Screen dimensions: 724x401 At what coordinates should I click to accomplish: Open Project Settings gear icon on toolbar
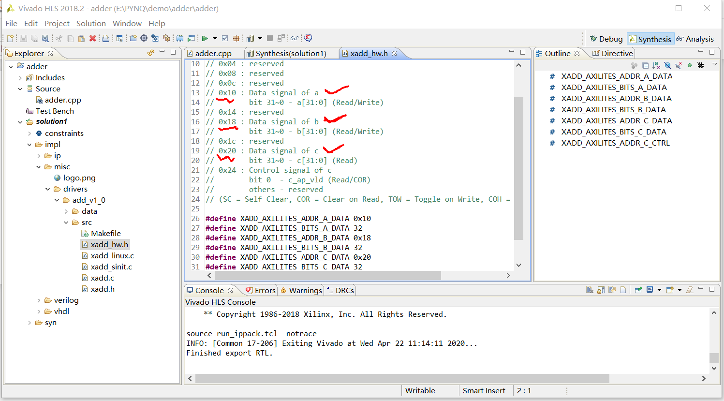pos(144,38)
